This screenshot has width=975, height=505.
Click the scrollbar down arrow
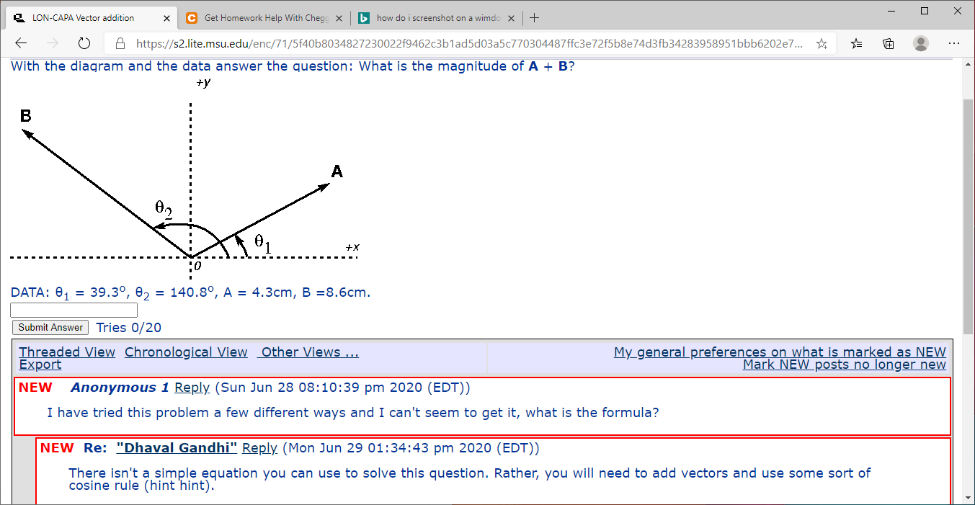click(x=969, y=498)
